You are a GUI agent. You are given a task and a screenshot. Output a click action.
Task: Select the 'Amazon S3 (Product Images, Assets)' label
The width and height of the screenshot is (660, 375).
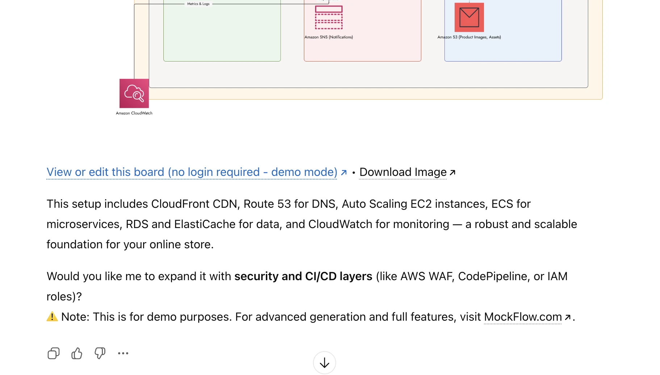pyautogui.click(x=469, y=37)
